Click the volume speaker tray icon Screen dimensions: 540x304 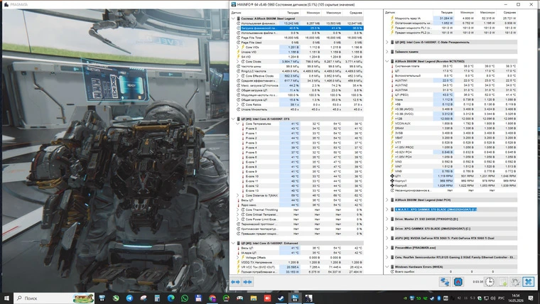coord(492,298)
